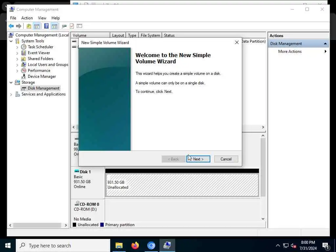The height and width of the screenshot is (252, 336).
Task: Select the Disk 1 label block
Action: pos(88,182)
